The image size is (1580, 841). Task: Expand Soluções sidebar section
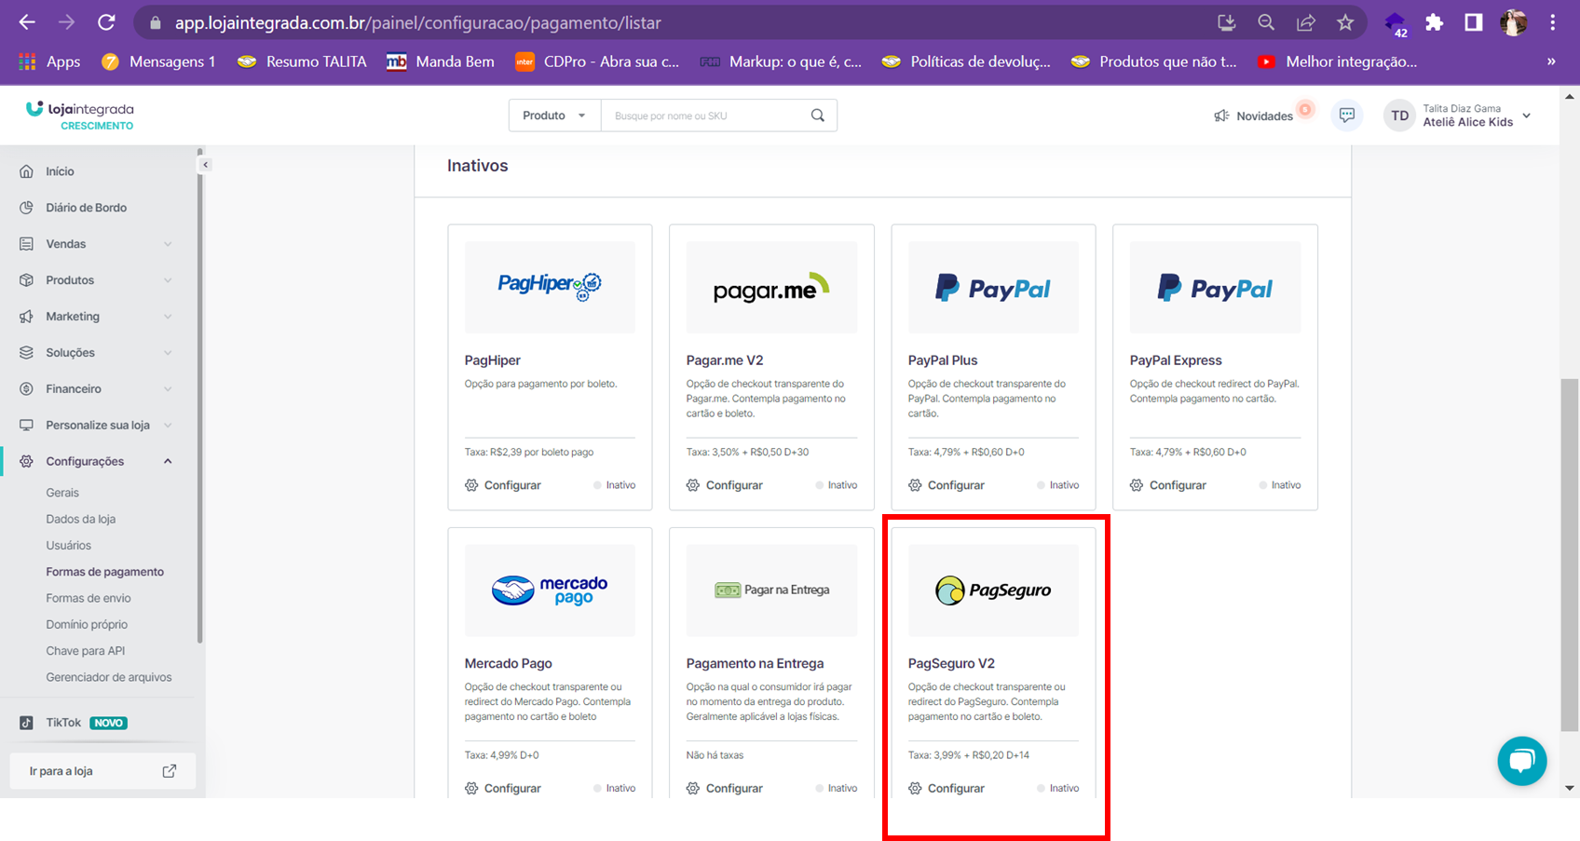click(x=97, y=353)
